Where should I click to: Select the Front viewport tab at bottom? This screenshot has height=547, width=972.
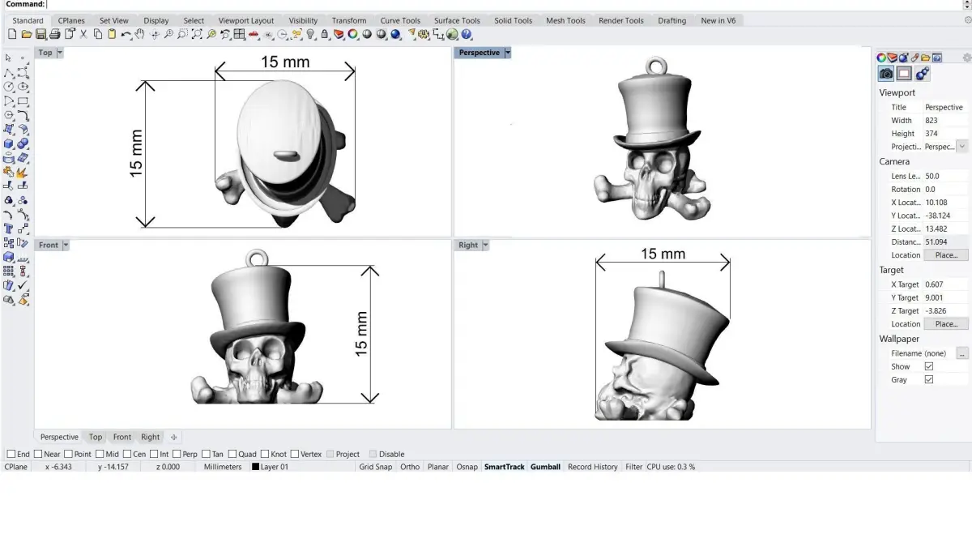point(122,437)
